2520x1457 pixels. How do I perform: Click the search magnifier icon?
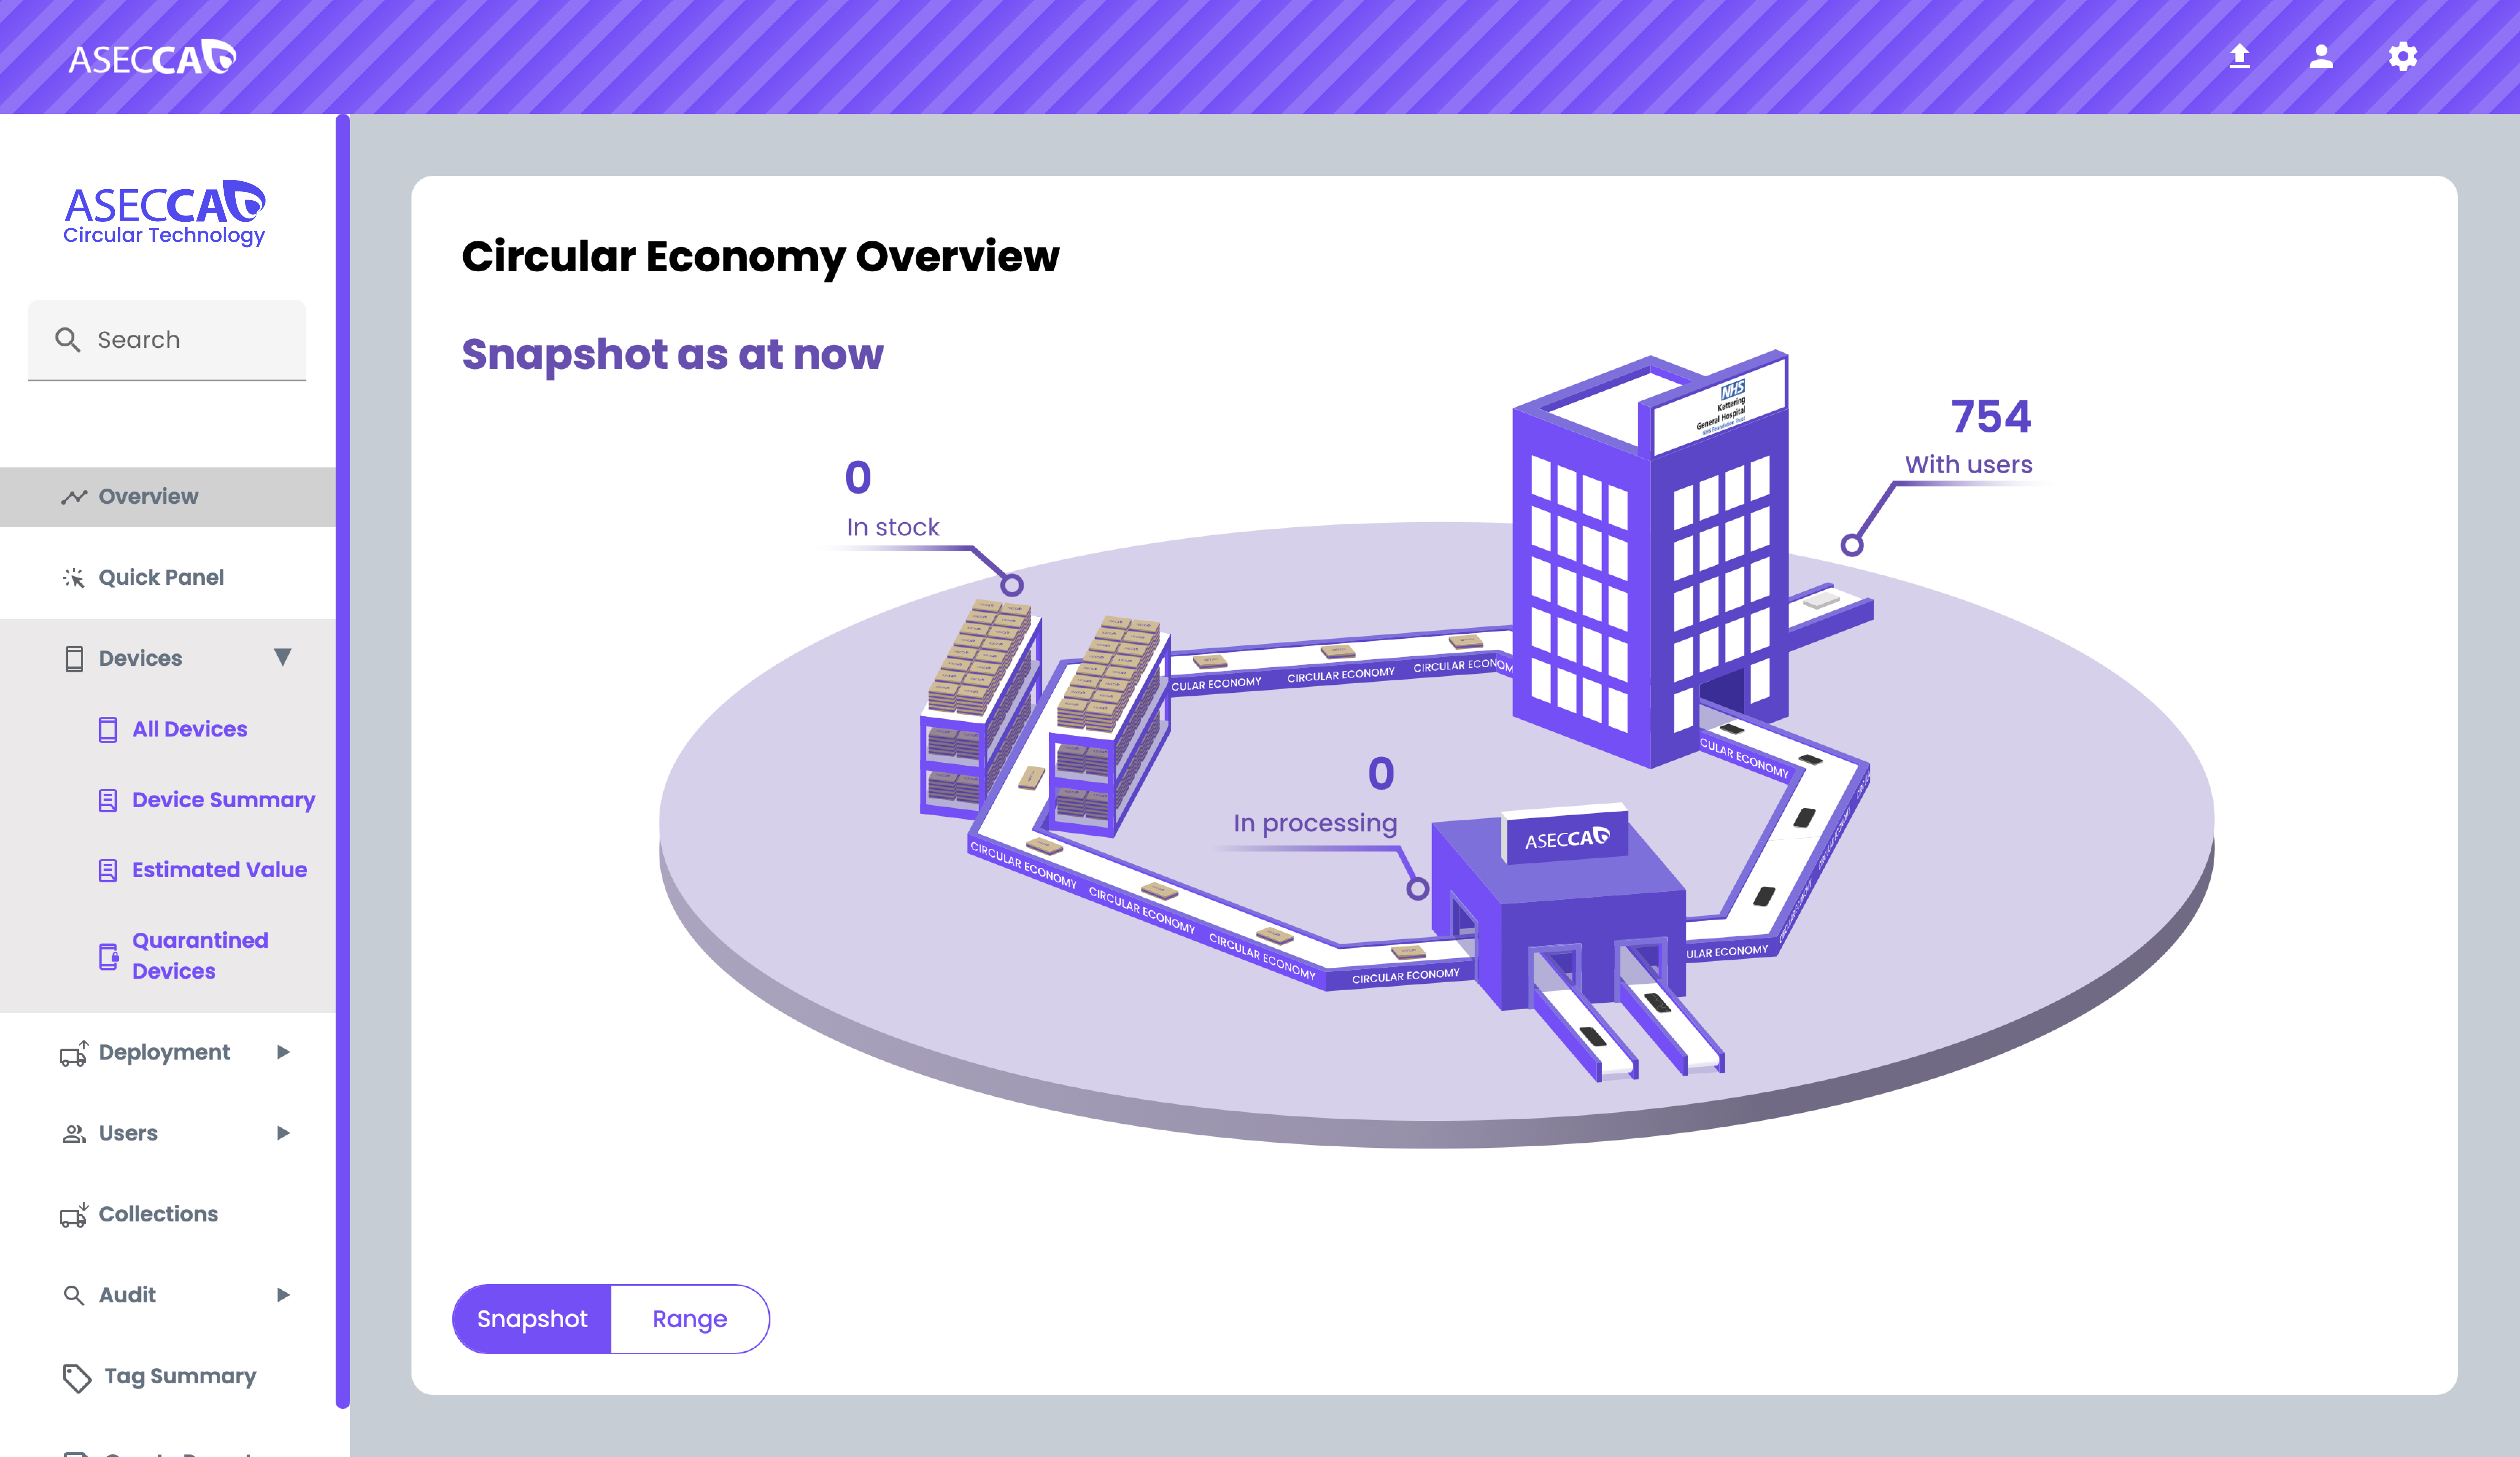[68, 340]
